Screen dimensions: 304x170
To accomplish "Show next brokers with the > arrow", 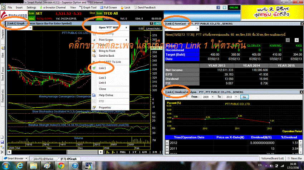I will pyautogui.click(x=296, y=40).
